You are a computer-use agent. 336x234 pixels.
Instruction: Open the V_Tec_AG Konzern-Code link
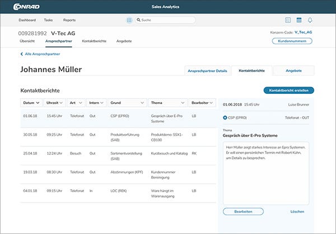303,32
